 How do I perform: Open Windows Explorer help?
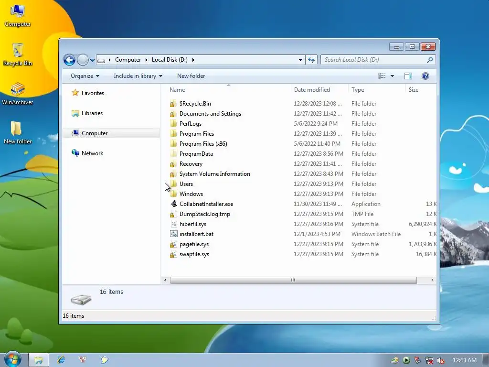[425, 76]
